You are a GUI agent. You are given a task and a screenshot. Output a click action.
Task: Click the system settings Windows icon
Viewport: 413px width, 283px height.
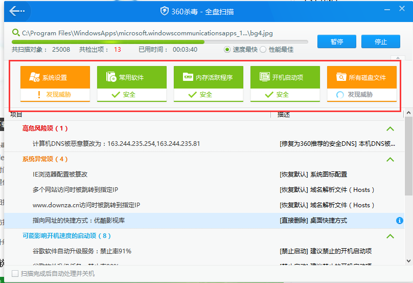pos(35,77)
